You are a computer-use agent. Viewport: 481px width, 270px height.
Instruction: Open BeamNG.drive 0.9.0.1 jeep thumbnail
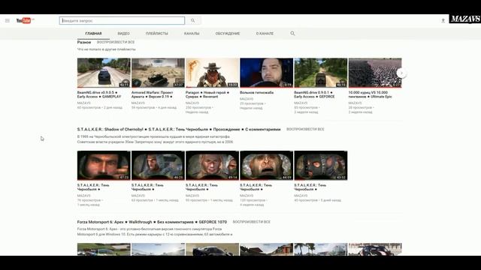(321, 73)
